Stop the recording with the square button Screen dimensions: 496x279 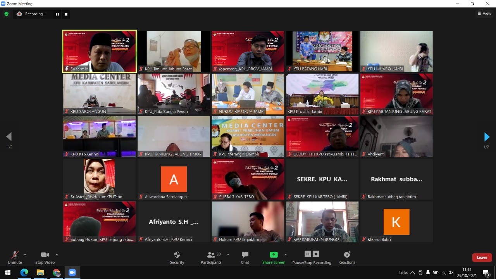(66, 14)
